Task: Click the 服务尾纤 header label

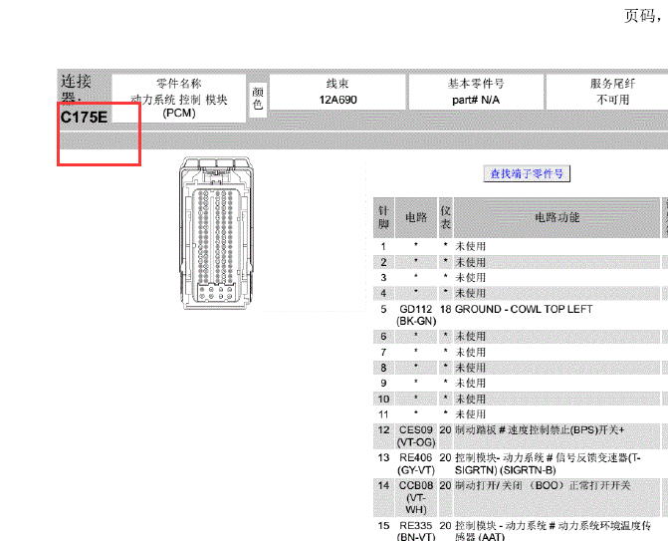Action: 613,84
